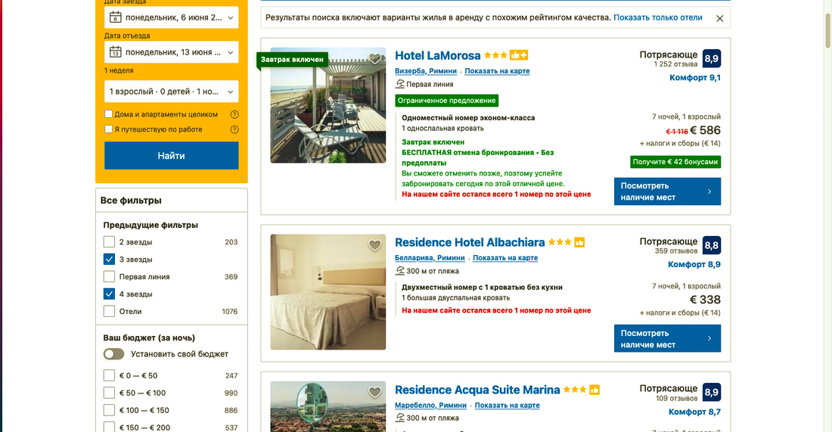Click 'Показать на карте' for Residence Acqua Suite Marina

(508, 405)
